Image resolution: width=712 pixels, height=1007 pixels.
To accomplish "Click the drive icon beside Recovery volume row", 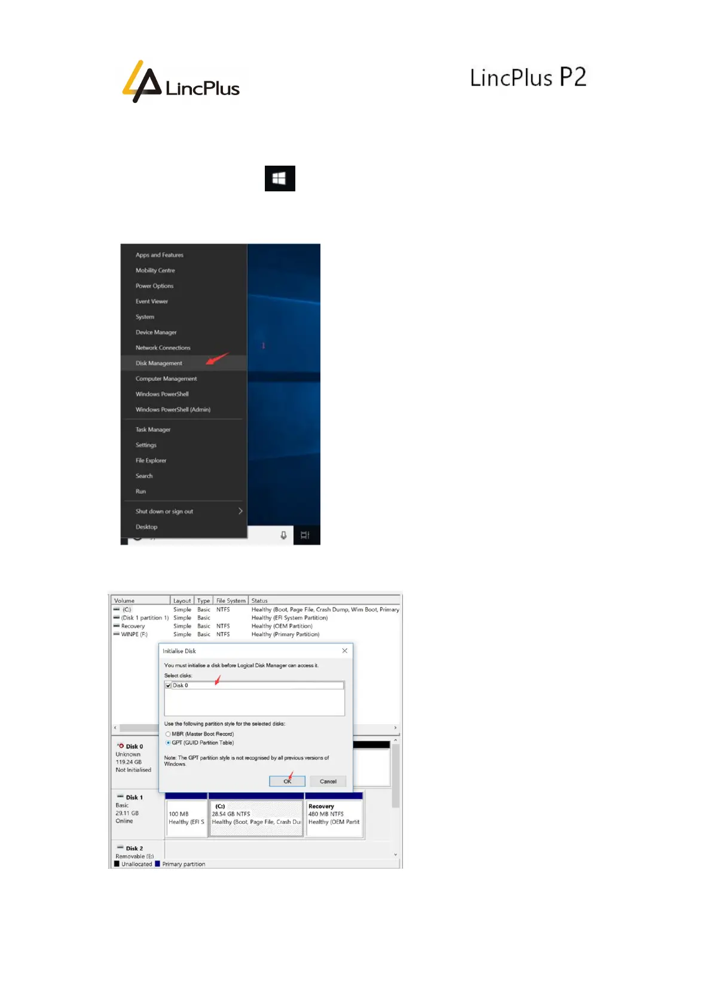I will pyautogui.click(x=117, y=625).
